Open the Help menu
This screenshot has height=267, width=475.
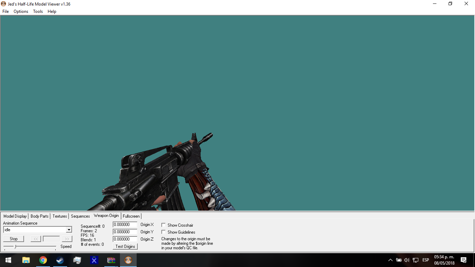tap(52, 11)
